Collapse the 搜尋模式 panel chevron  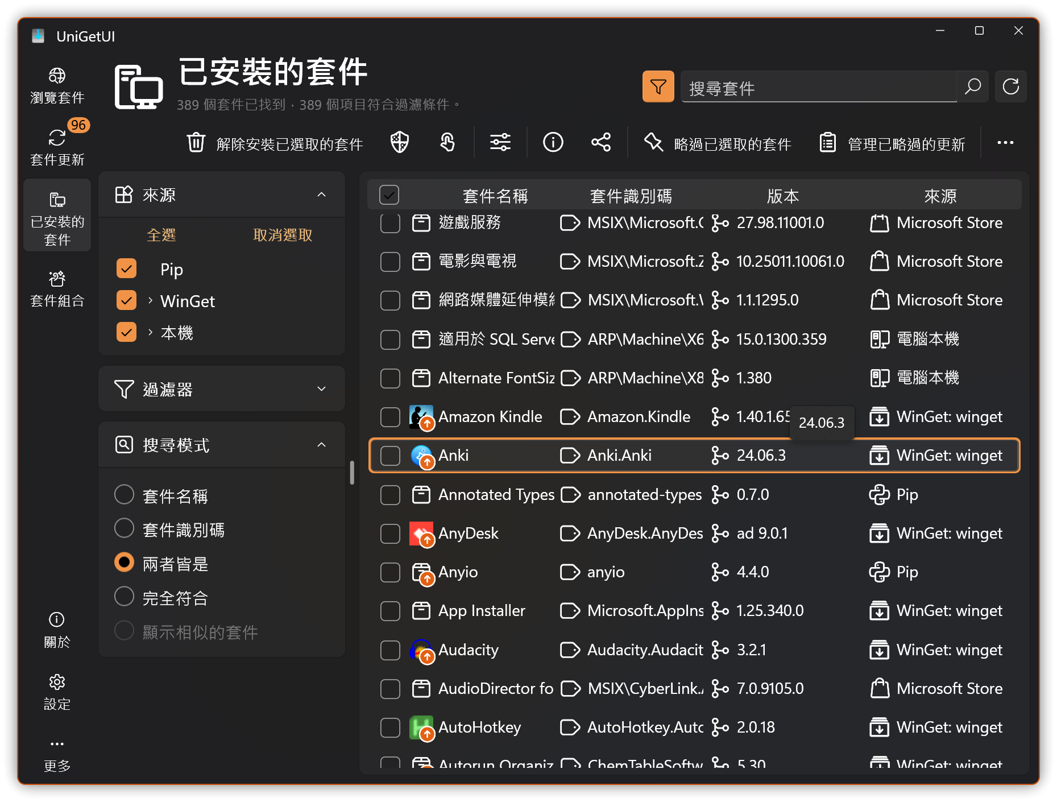click(x=321, y=445)
